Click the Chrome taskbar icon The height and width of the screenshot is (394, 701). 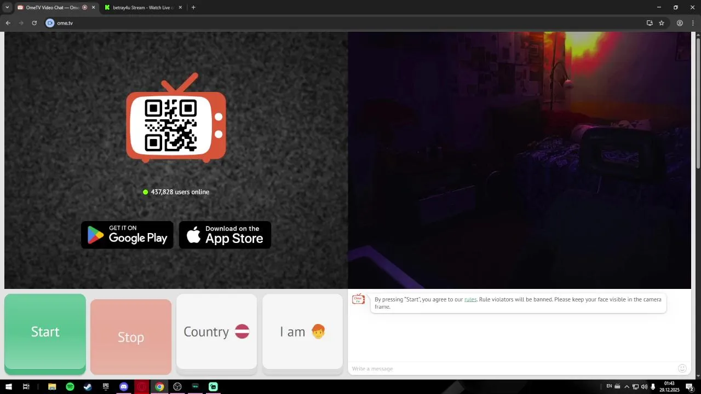[159, 387]
